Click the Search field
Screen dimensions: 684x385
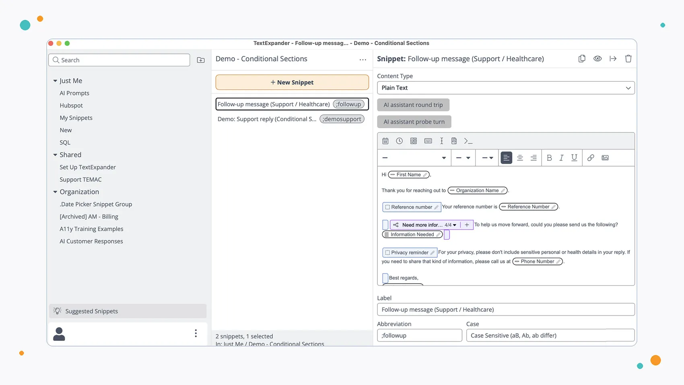coord(119,60)
